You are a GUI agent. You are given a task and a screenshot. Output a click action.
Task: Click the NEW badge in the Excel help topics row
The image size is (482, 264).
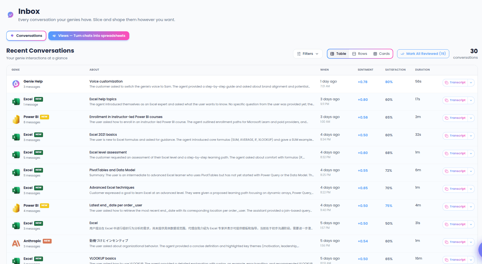(x=39, y=99)
